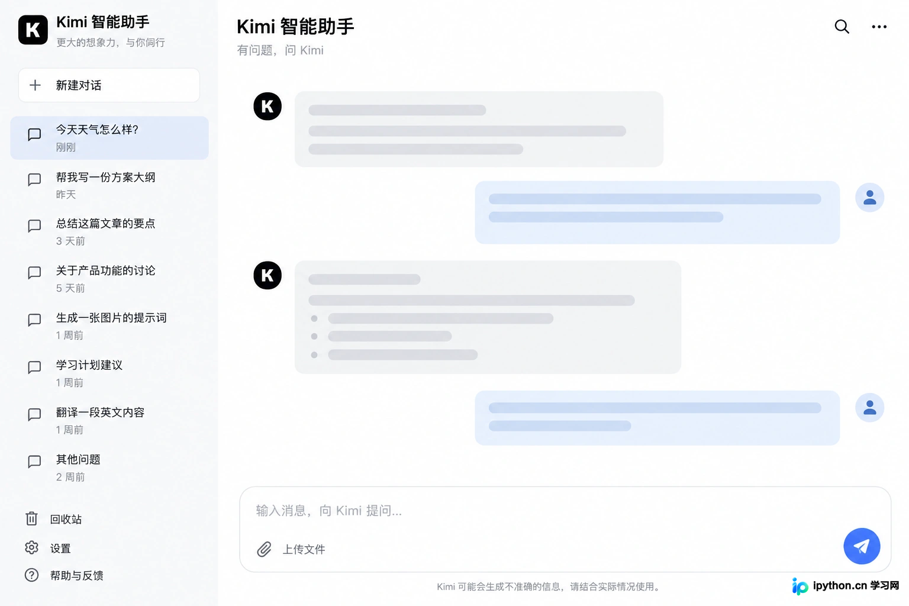The width and height of the screenshot is (909, 606).
Task: Click the timestamp 3 天前
Action: point(70,241)
